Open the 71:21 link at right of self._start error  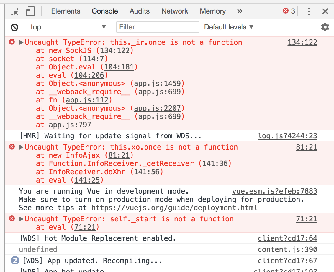(307, 219)
